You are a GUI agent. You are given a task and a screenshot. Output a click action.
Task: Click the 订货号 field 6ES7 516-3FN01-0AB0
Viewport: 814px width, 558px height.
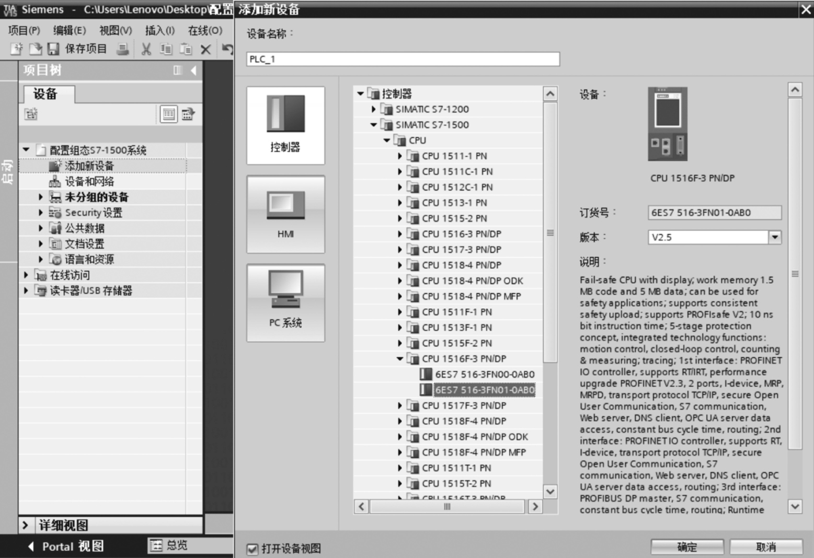pos(715,213)
